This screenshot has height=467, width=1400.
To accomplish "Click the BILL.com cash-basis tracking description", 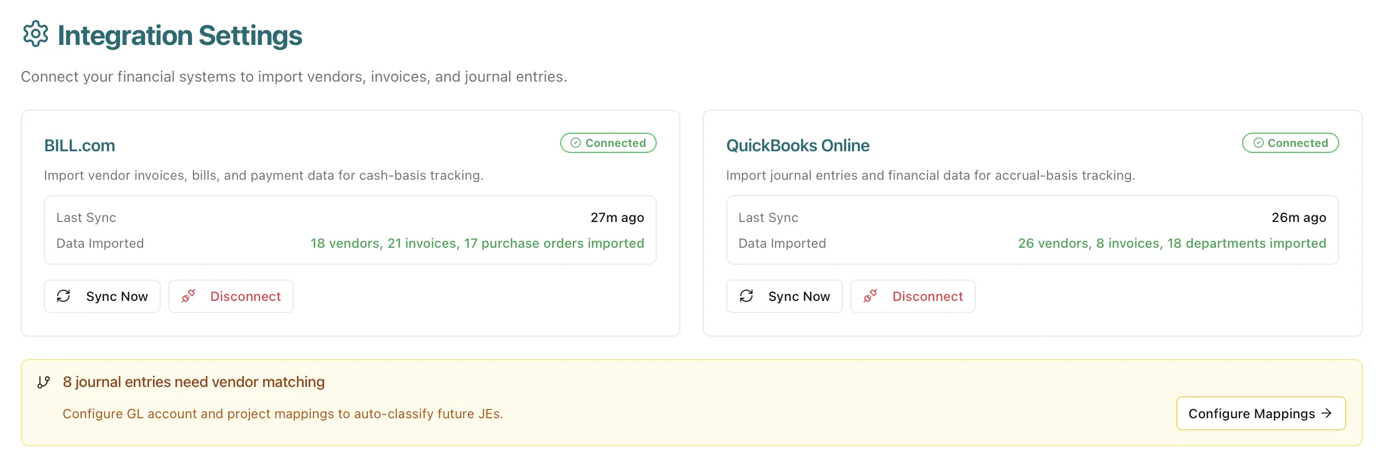I will coord(264,175).
